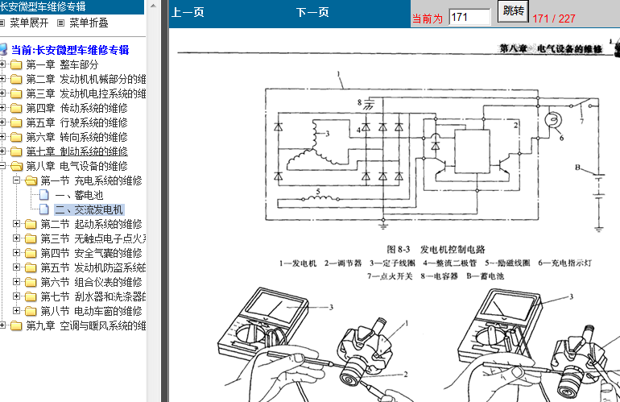Go to previous page with 上一页
Viewport: 620px width, 402px height.
[x=188, y=12]
